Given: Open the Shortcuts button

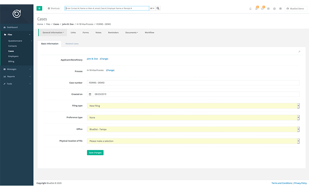Looking at the screenshot, I should tap(54, 8).
